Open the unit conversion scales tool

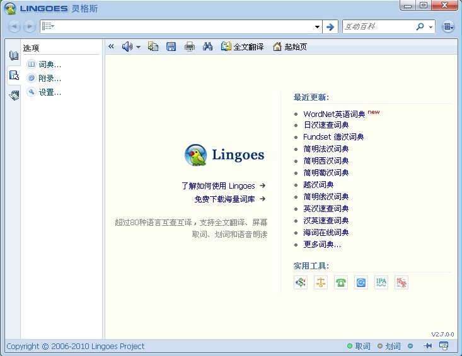(321, 282)
